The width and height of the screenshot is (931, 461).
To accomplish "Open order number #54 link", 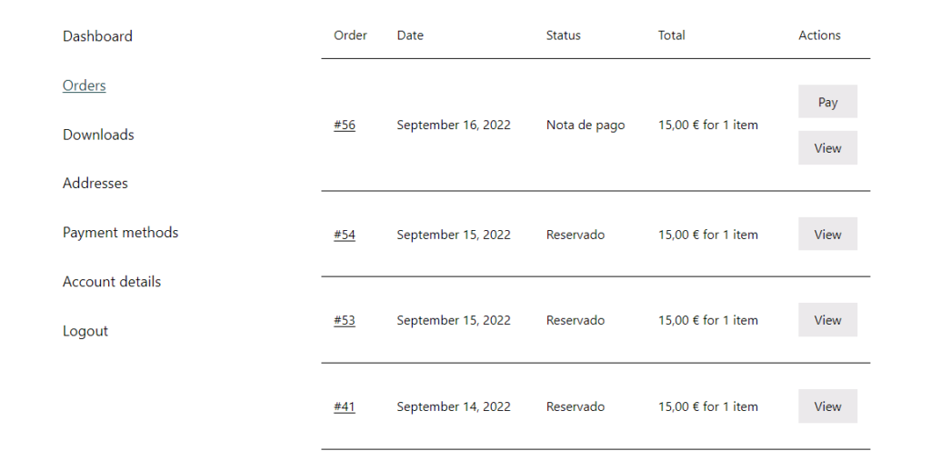I will click(345, 235).
